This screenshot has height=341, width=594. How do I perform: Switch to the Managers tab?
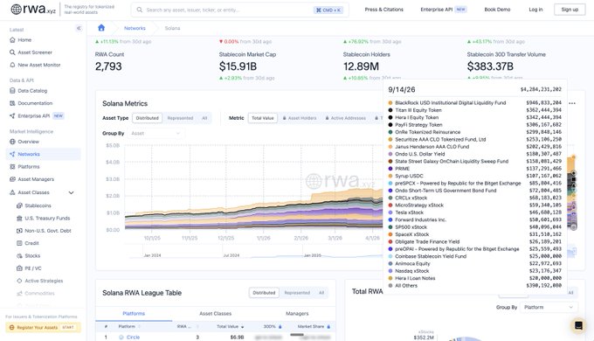pos(297,314)
